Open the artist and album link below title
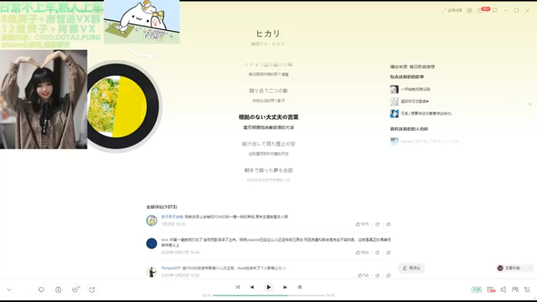The width and height of the screenshot is (537, 302). point(268,44)
